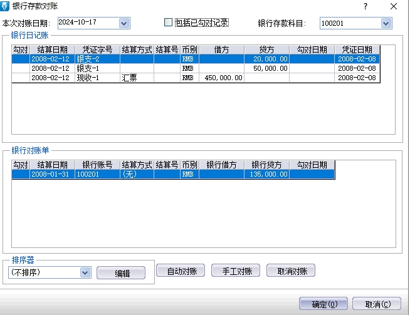
Task: Click the application icon in title bar
Action: 4,6
